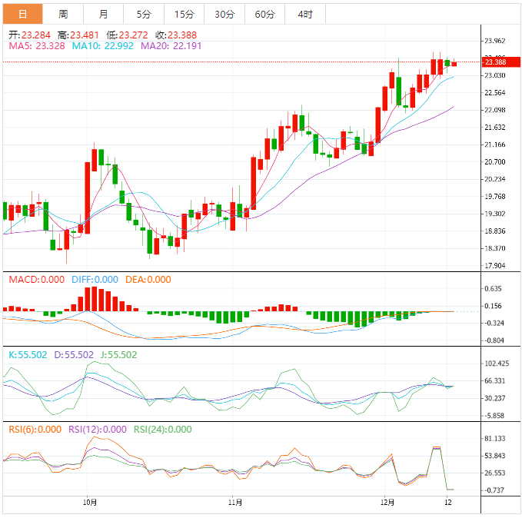The width and height of the screenshot is (522, 518).
Task: Select the 30分 timeframe tab
Action: click(224, 15)
